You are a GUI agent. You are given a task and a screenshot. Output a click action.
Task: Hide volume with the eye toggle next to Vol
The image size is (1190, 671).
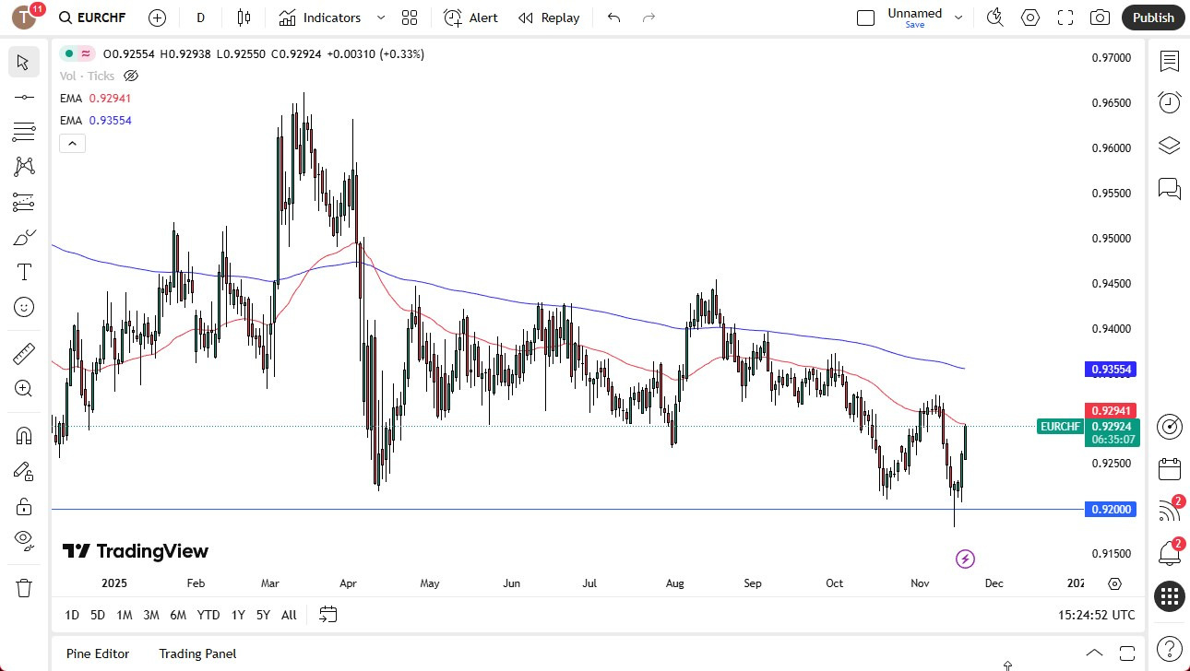130,76
